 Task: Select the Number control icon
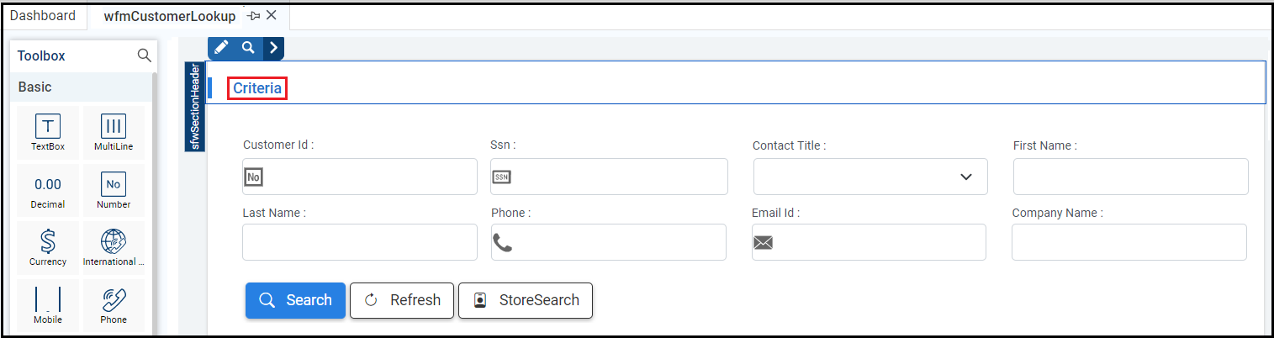pos(114,190)
